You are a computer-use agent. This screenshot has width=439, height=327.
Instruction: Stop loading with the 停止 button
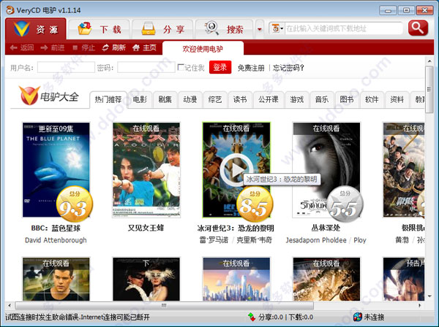[x=83, y=47]
